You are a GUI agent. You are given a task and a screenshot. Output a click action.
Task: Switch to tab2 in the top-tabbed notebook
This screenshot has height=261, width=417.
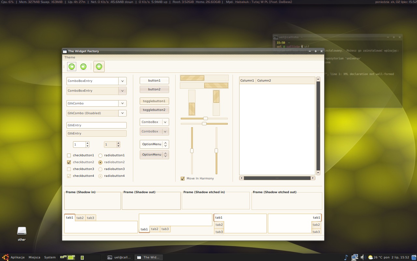click(80, 218)
